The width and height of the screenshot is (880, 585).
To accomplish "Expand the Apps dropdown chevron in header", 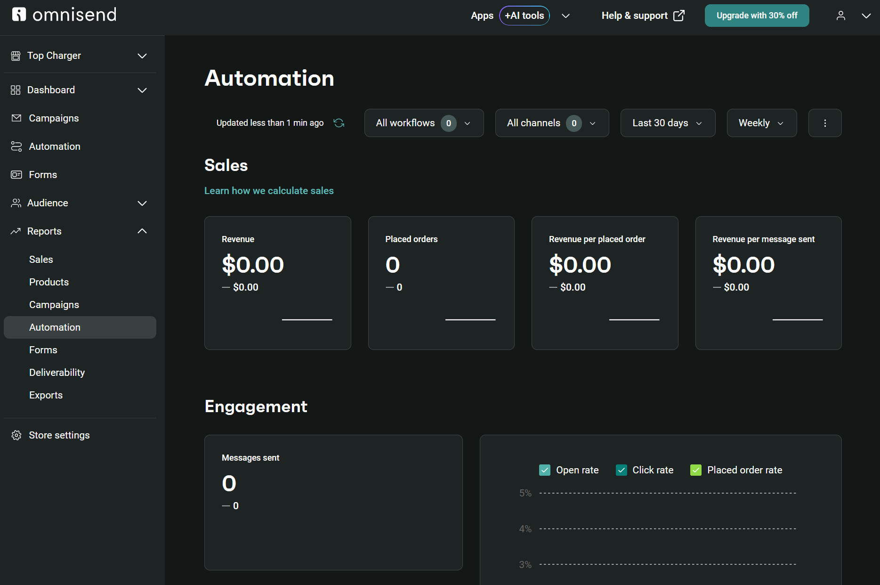I will click(566, 16).
